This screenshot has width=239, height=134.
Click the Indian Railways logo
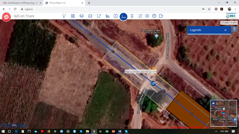(7, 17)
